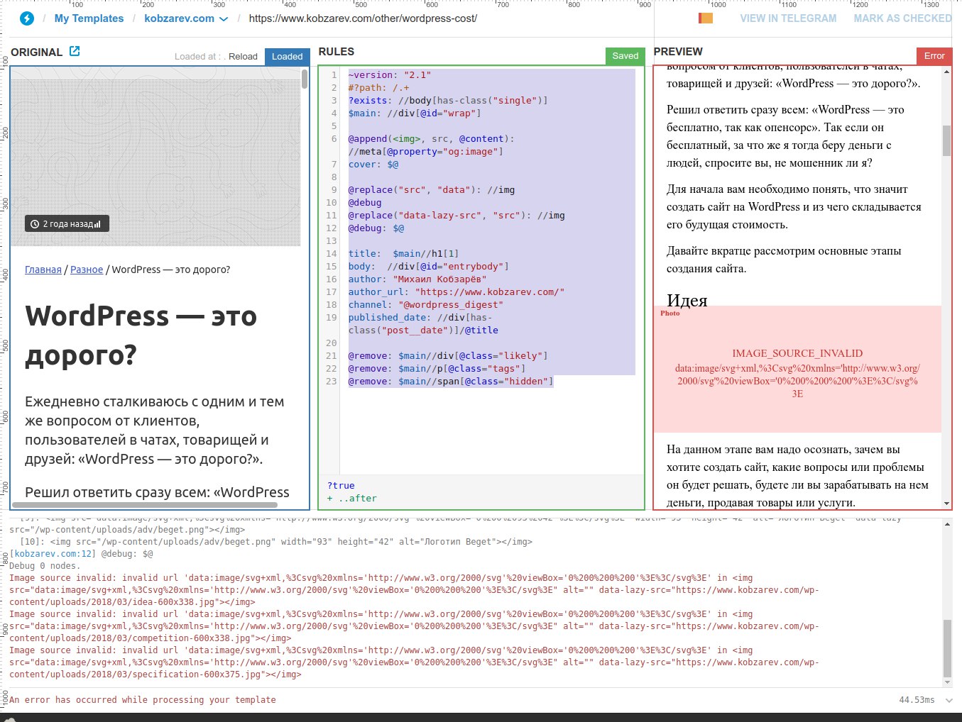Click the @remove tags paragraph rule line
Viewport: 962px width, 722px height.
tap(437, 369)
